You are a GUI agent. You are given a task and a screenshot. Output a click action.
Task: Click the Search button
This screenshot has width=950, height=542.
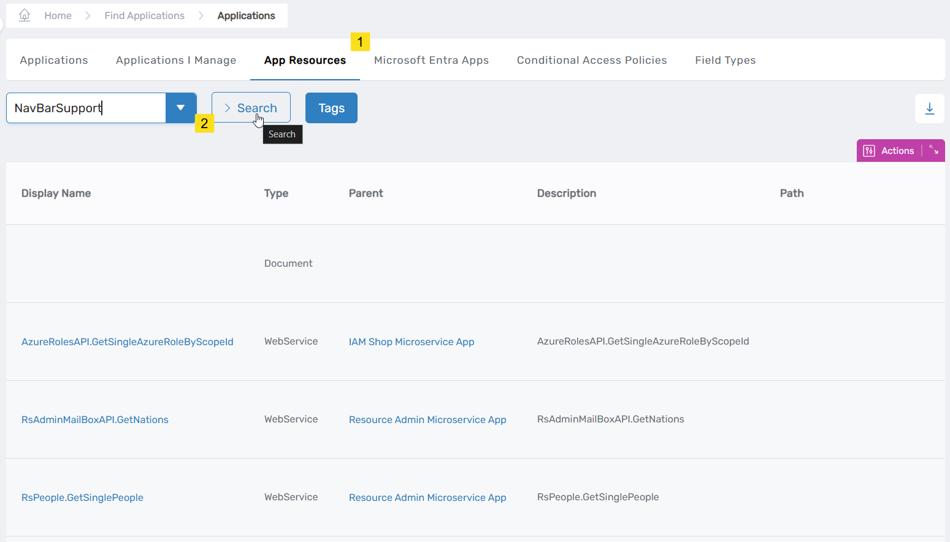(x=251, y=107)
